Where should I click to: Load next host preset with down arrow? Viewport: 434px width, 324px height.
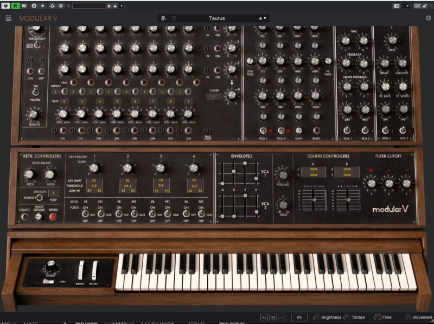pyautogui.click(x=115, y=6)
